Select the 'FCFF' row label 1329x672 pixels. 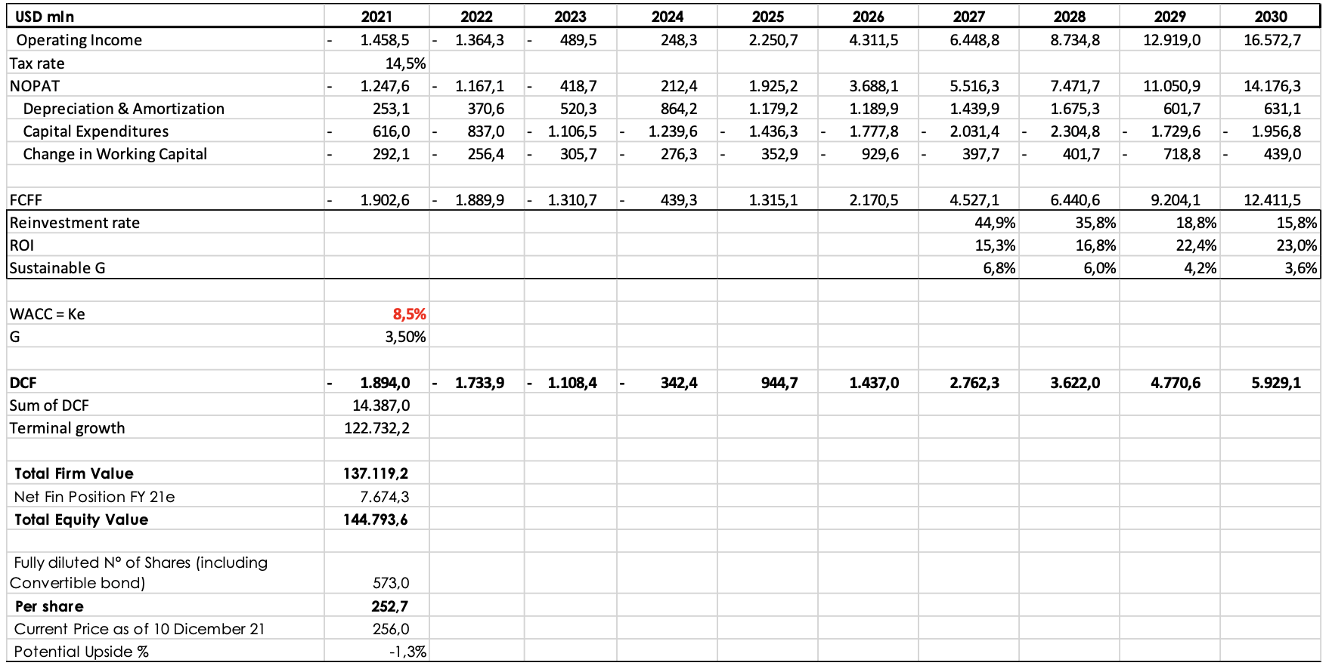point(26,200)
